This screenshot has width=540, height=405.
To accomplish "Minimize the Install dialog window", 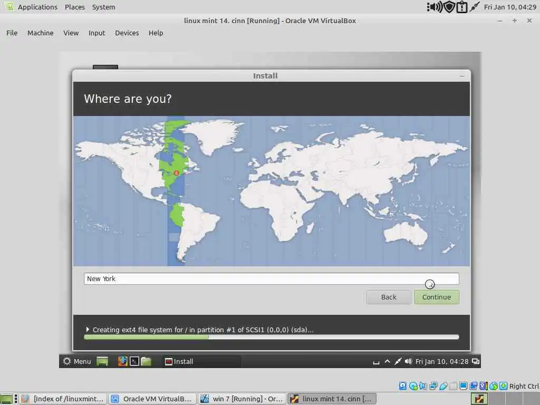I will point(462,76).
